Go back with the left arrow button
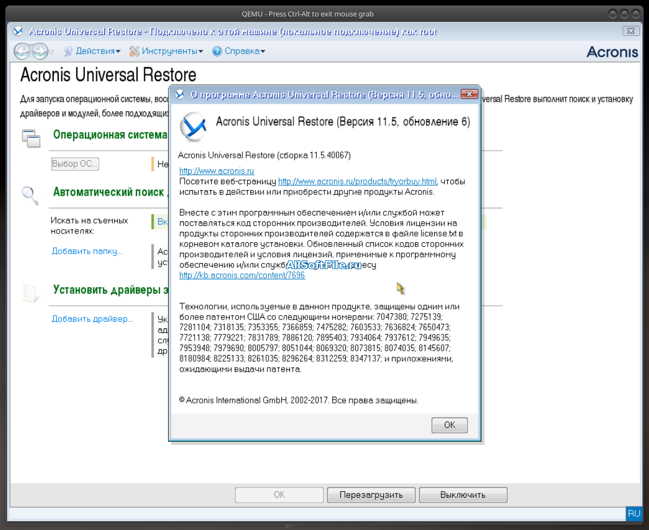The width and height of the screenshot is (649, 530). pos(22,52)
